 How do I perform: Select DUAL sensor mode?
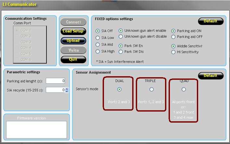pyautogui.click(x=119, y=90)
